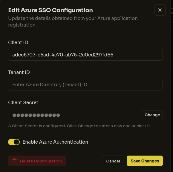Image resolution: width=173 pixels, height=172 pixels.
Task: Save Changes to Azure configuration
Action: click(x=145, y=161)
